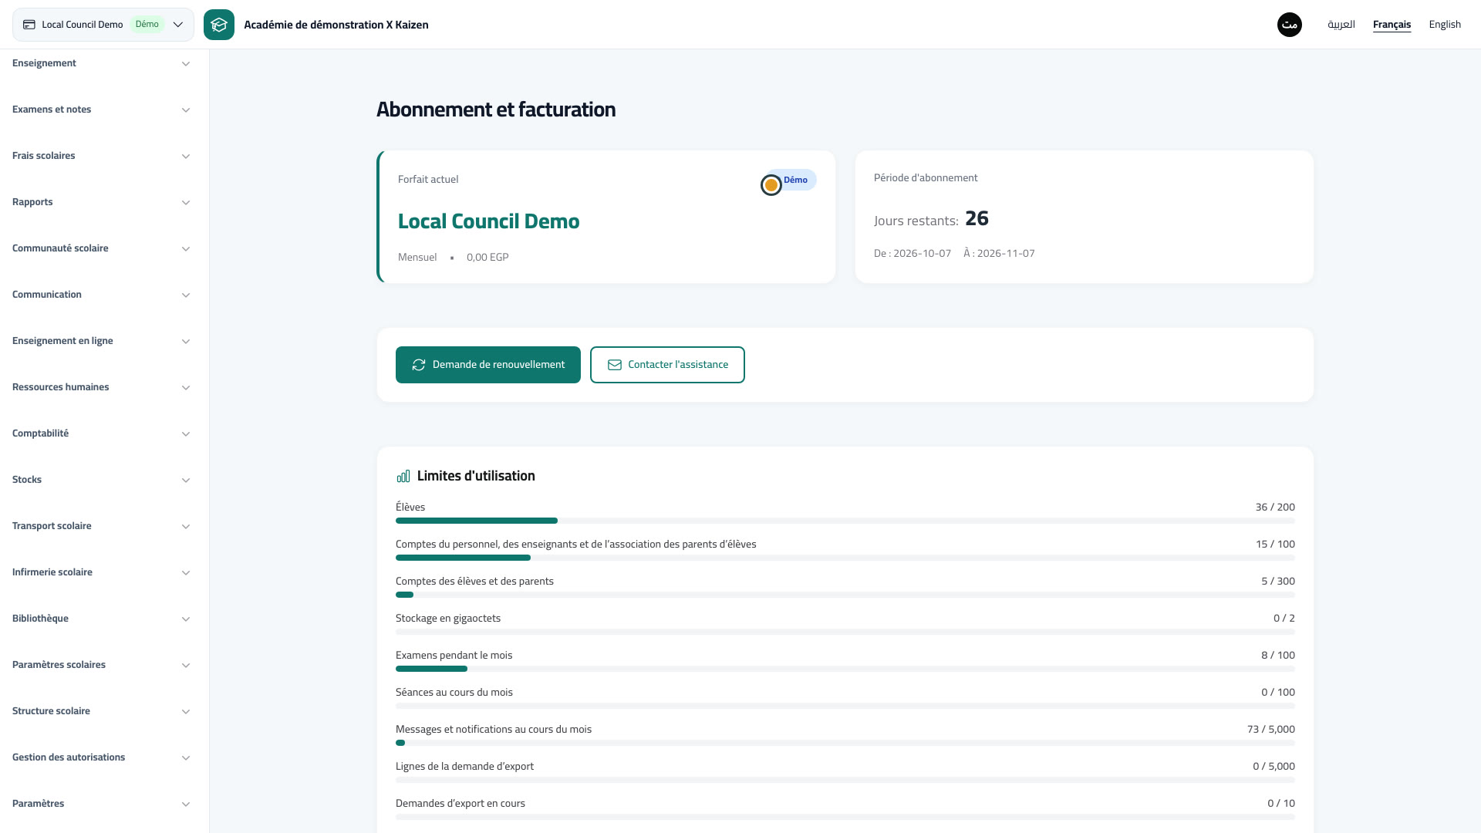Click the bar chart icon beside Limites d'utilisation
The image size is (1481, 833).
403,476
